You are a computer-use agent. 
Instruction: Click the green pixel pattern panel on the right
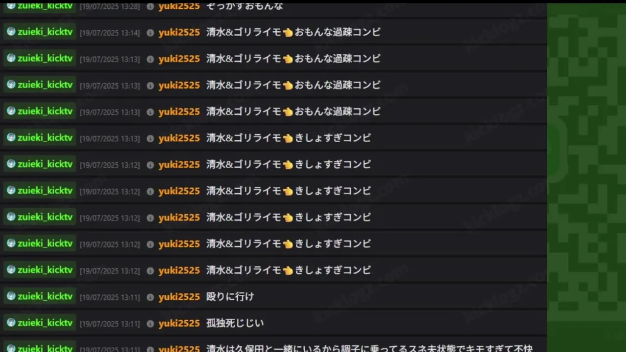[586, 178]
